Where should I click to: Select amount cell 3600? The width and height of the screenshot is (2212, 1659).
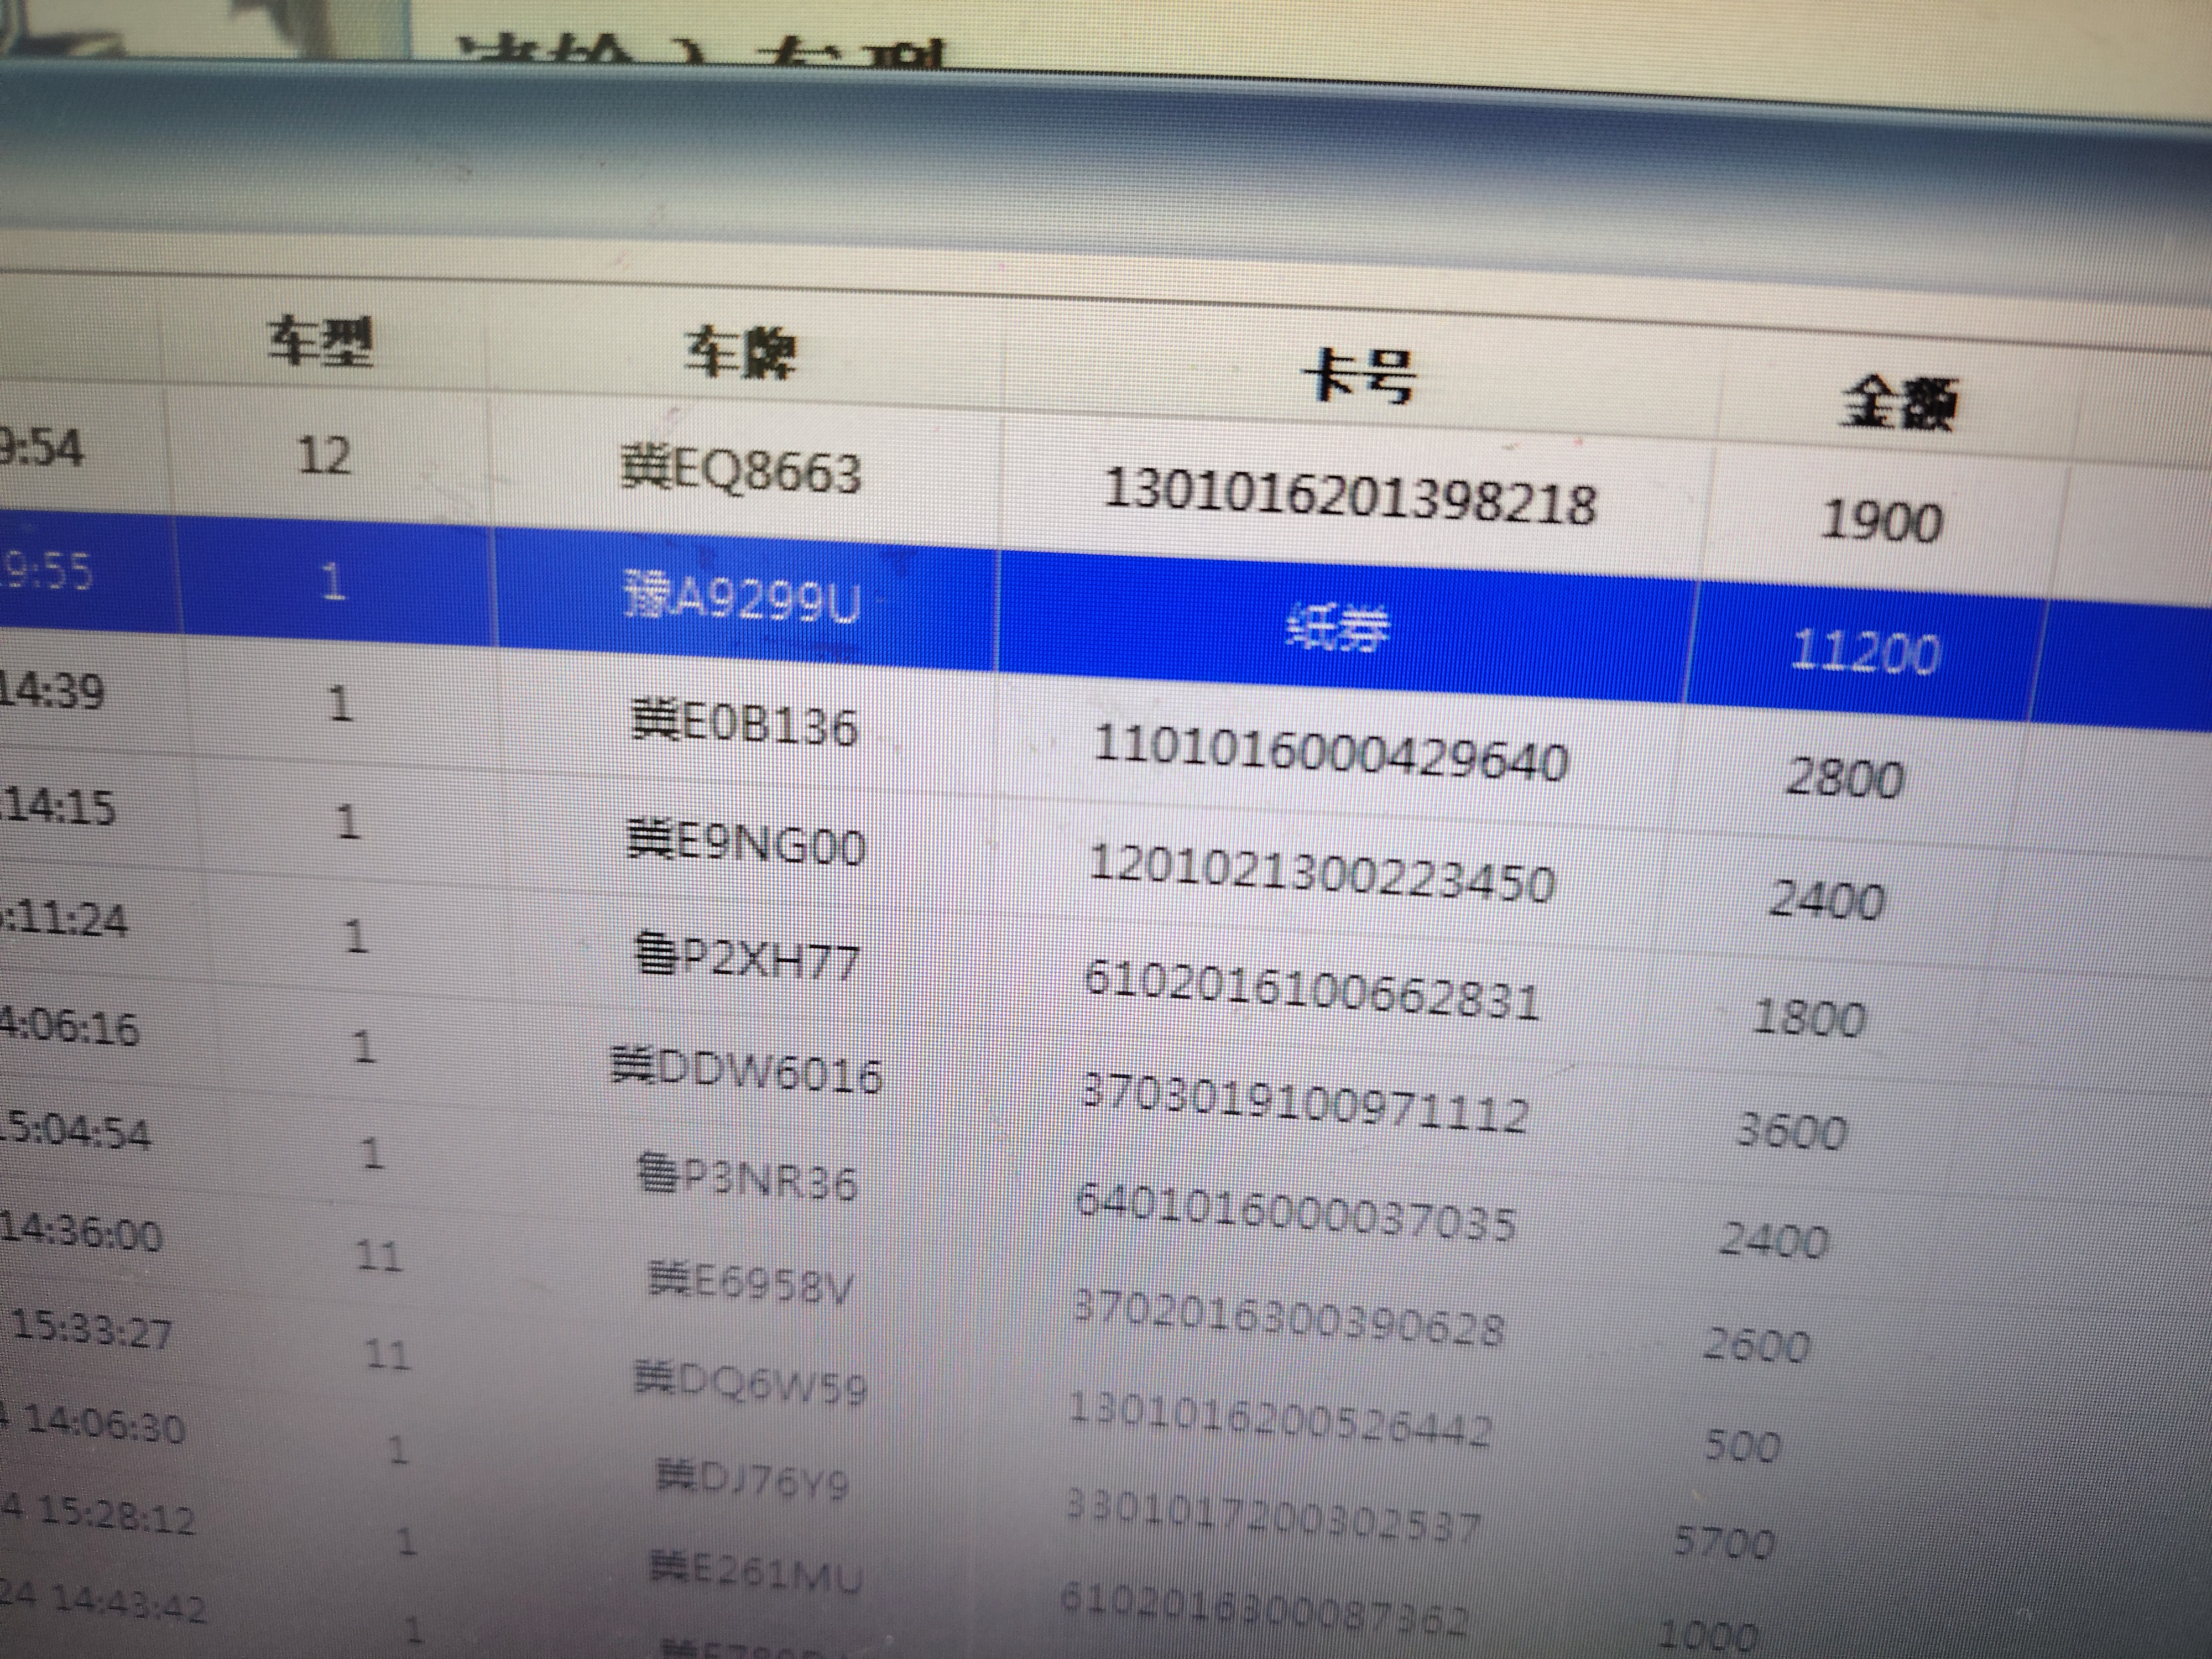(1791, 1131)
